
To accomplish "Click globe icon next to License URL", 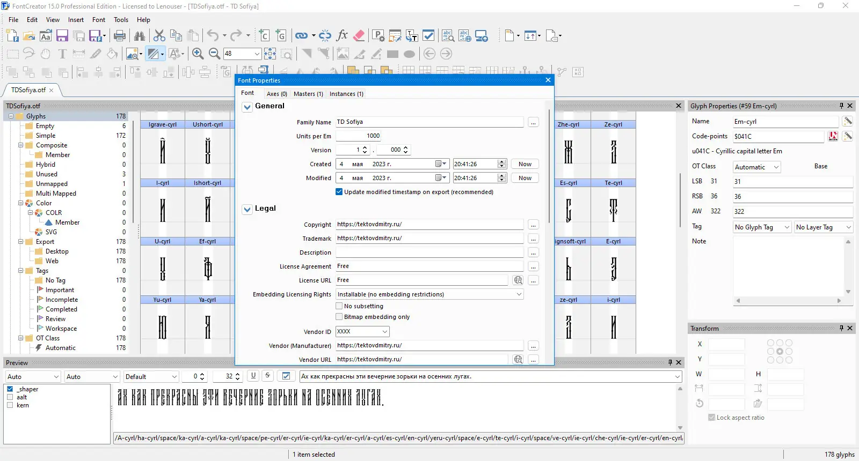I will 518,280.
